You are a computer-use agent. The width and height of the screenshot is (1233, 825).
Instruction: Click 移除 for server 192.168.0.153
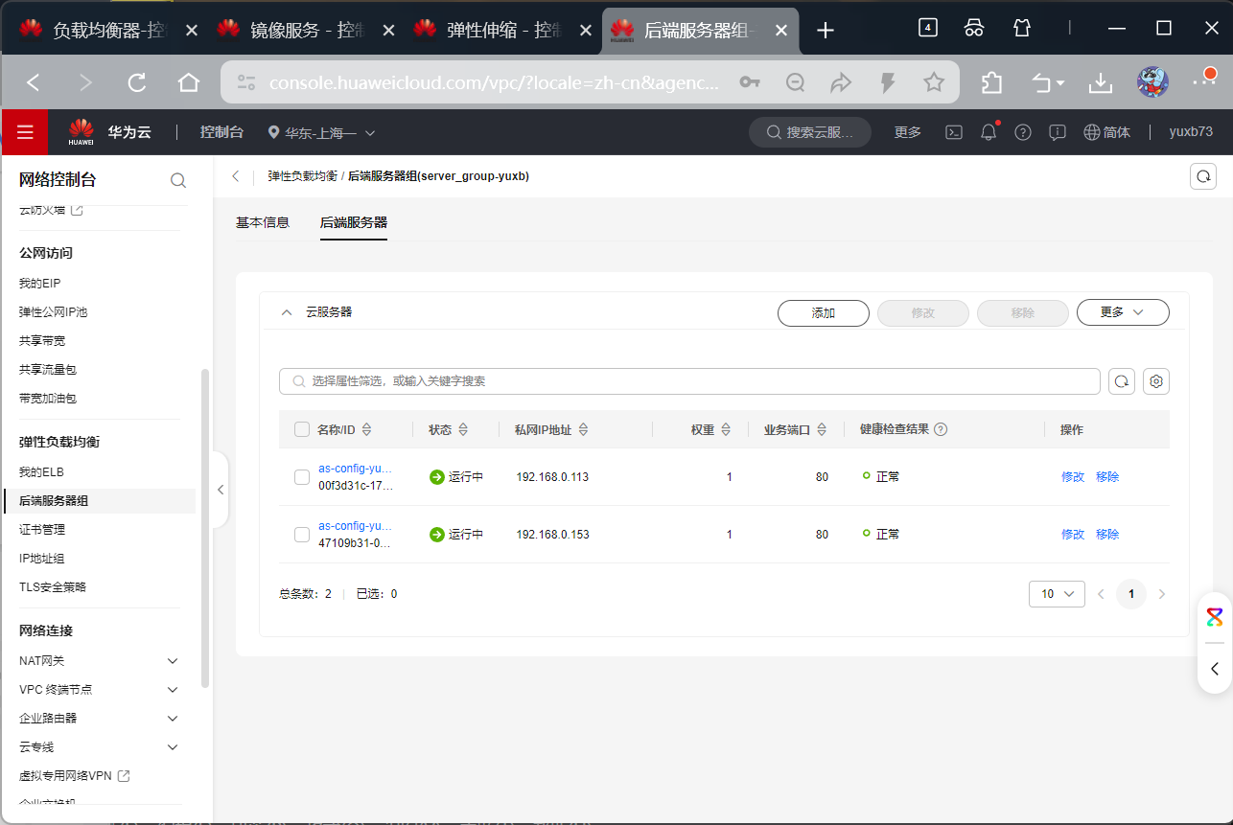pyautogui.click(x=1107, y=534)
